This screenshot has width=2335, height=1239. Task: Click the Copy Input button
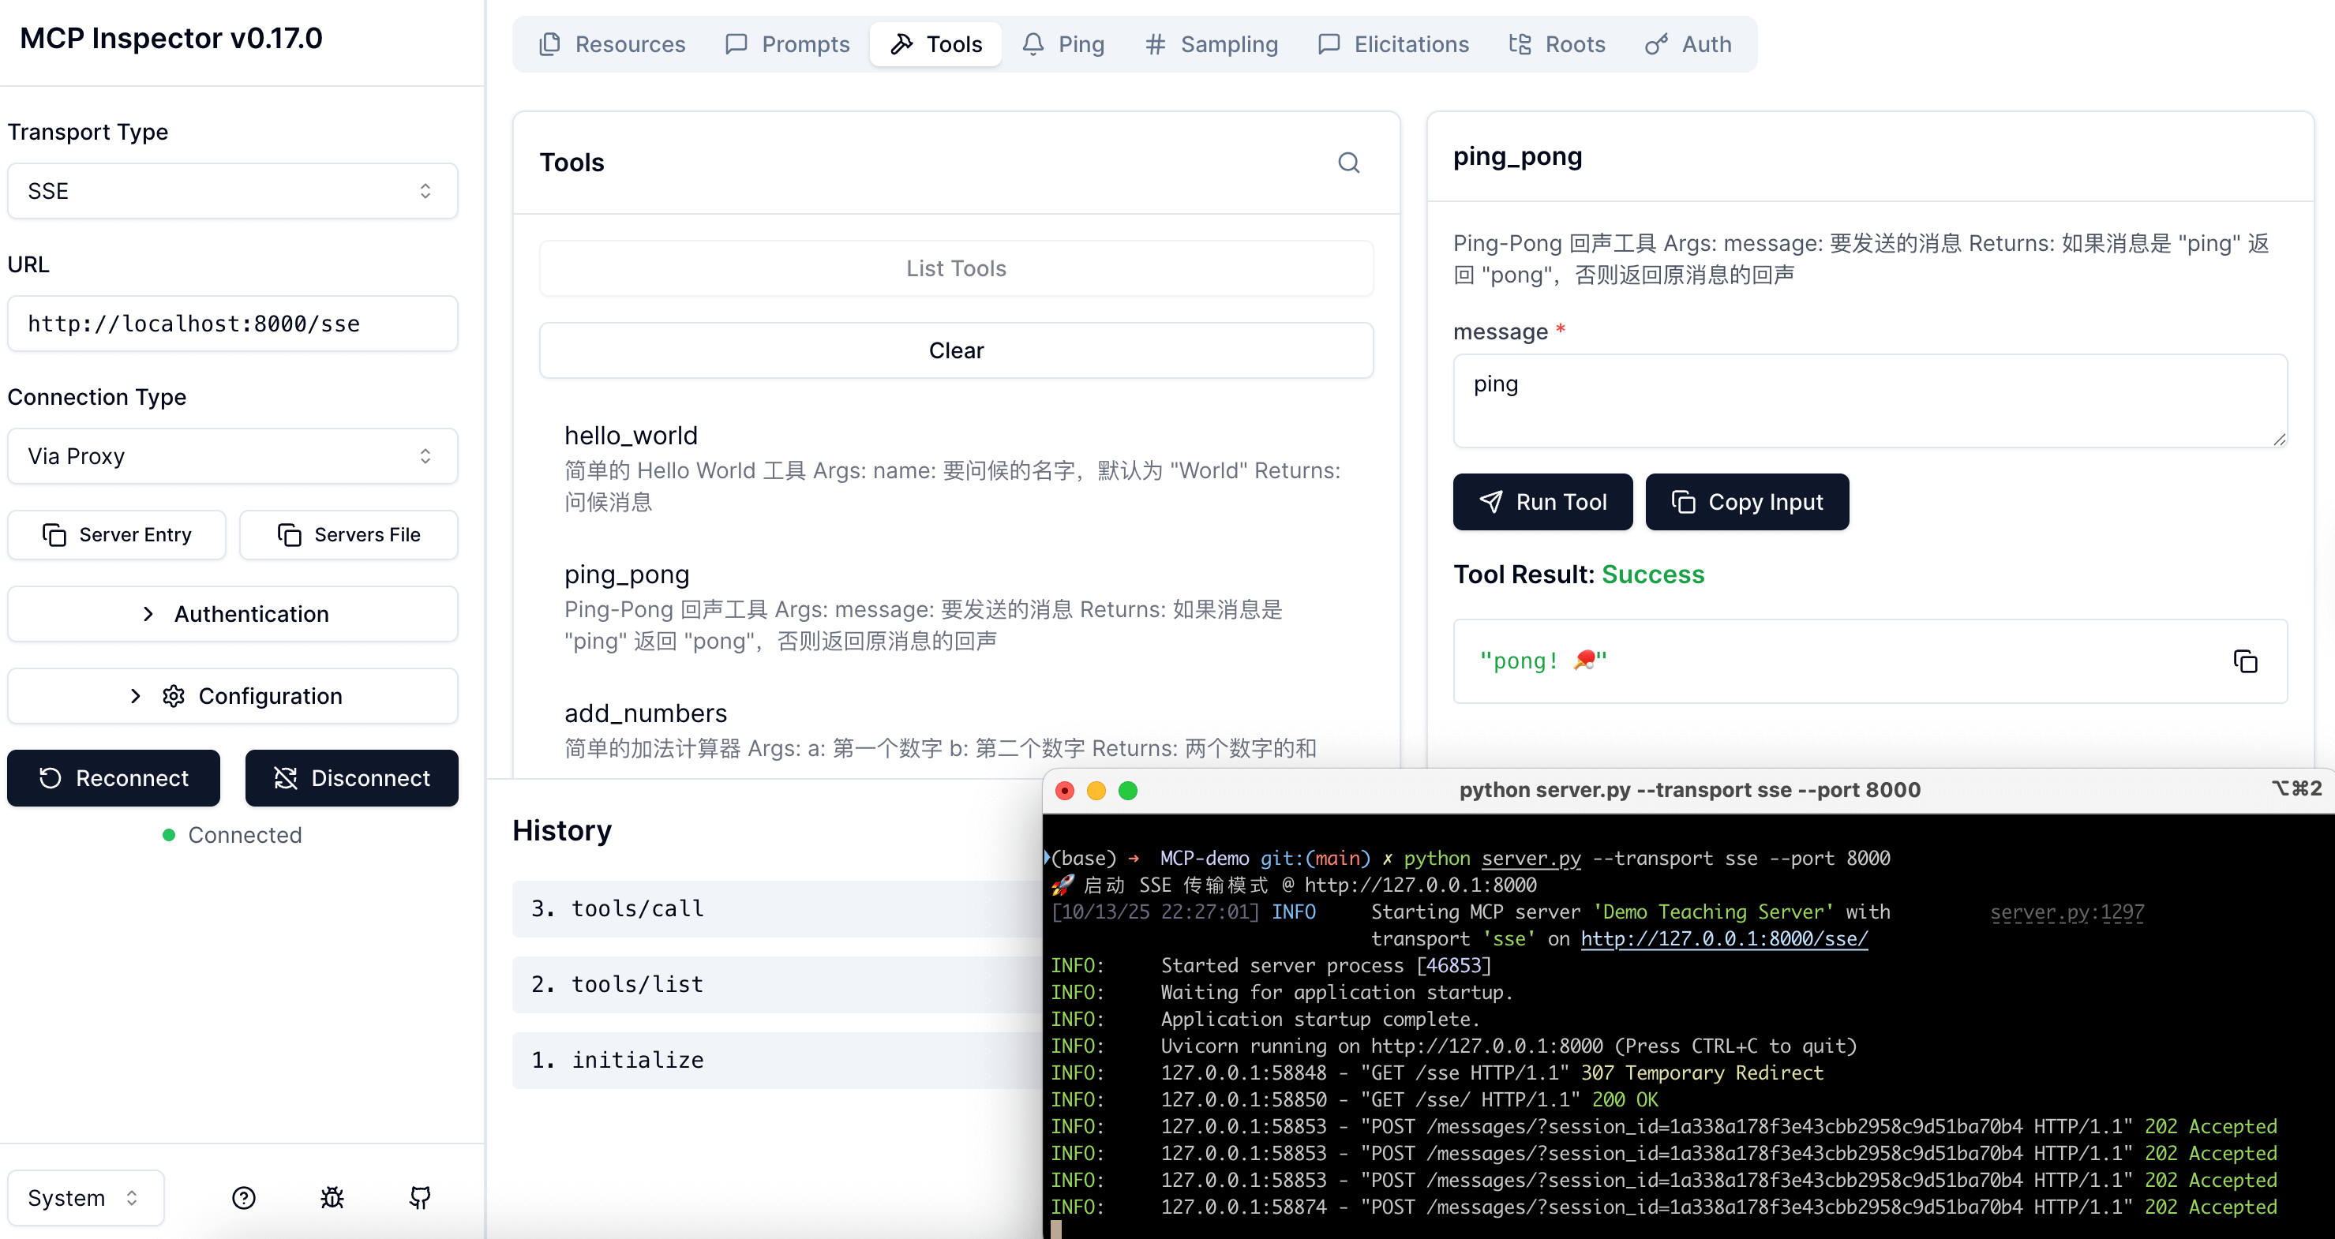click(1747, 501)
